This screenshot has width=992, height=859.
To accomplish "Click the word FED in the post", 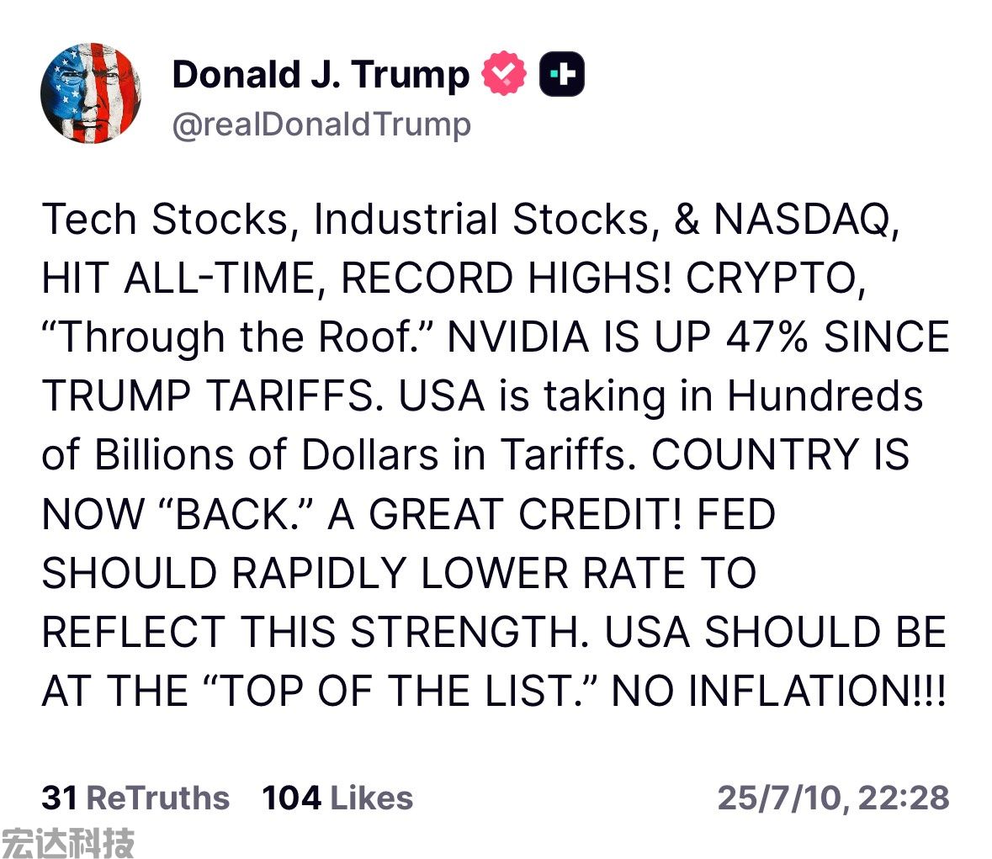I will click(x=736, y=513).
